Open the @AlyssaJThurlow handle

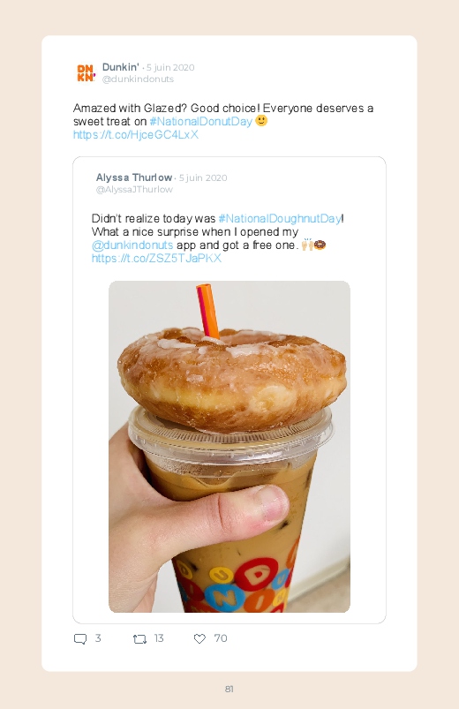tap(134, 190)
